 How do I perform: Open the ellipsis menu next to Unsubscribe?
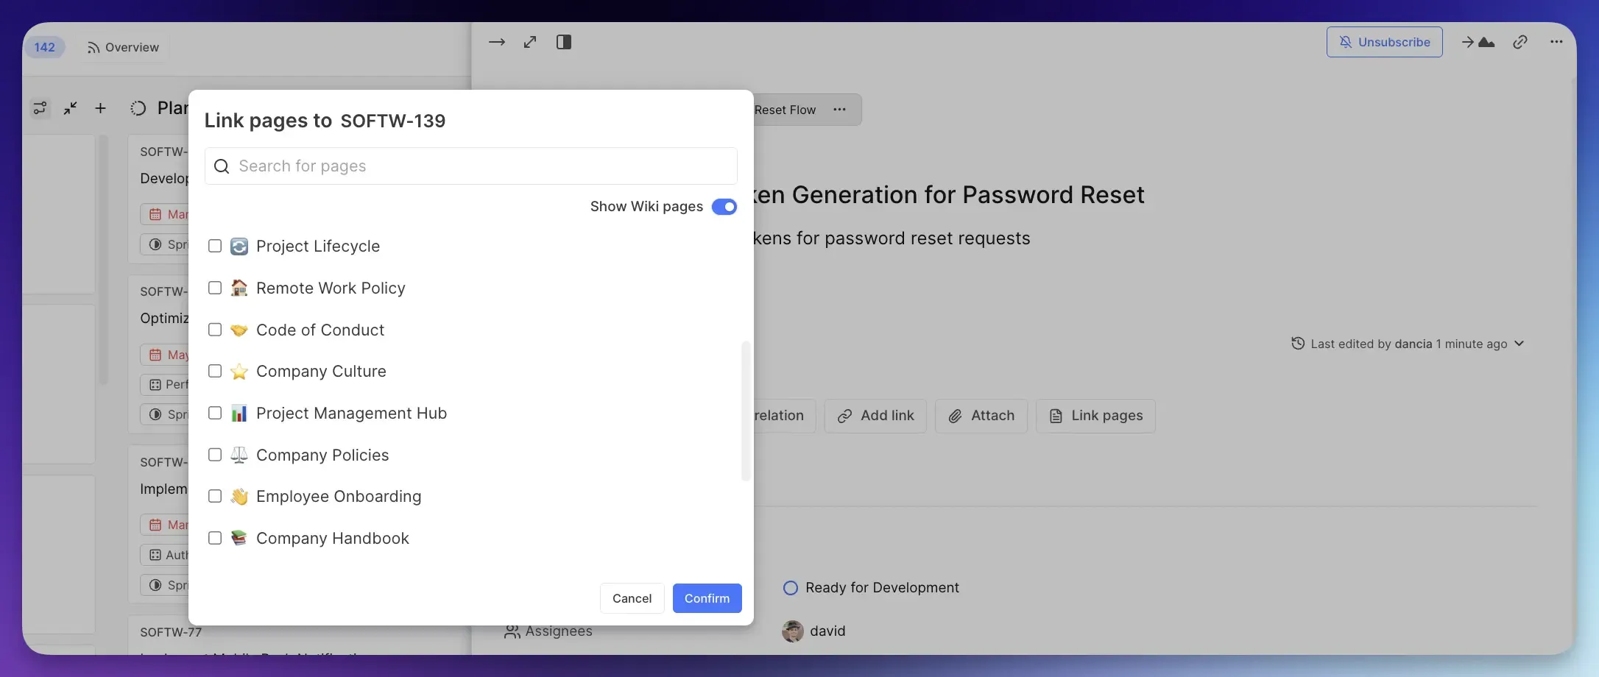pos(1556,42)
